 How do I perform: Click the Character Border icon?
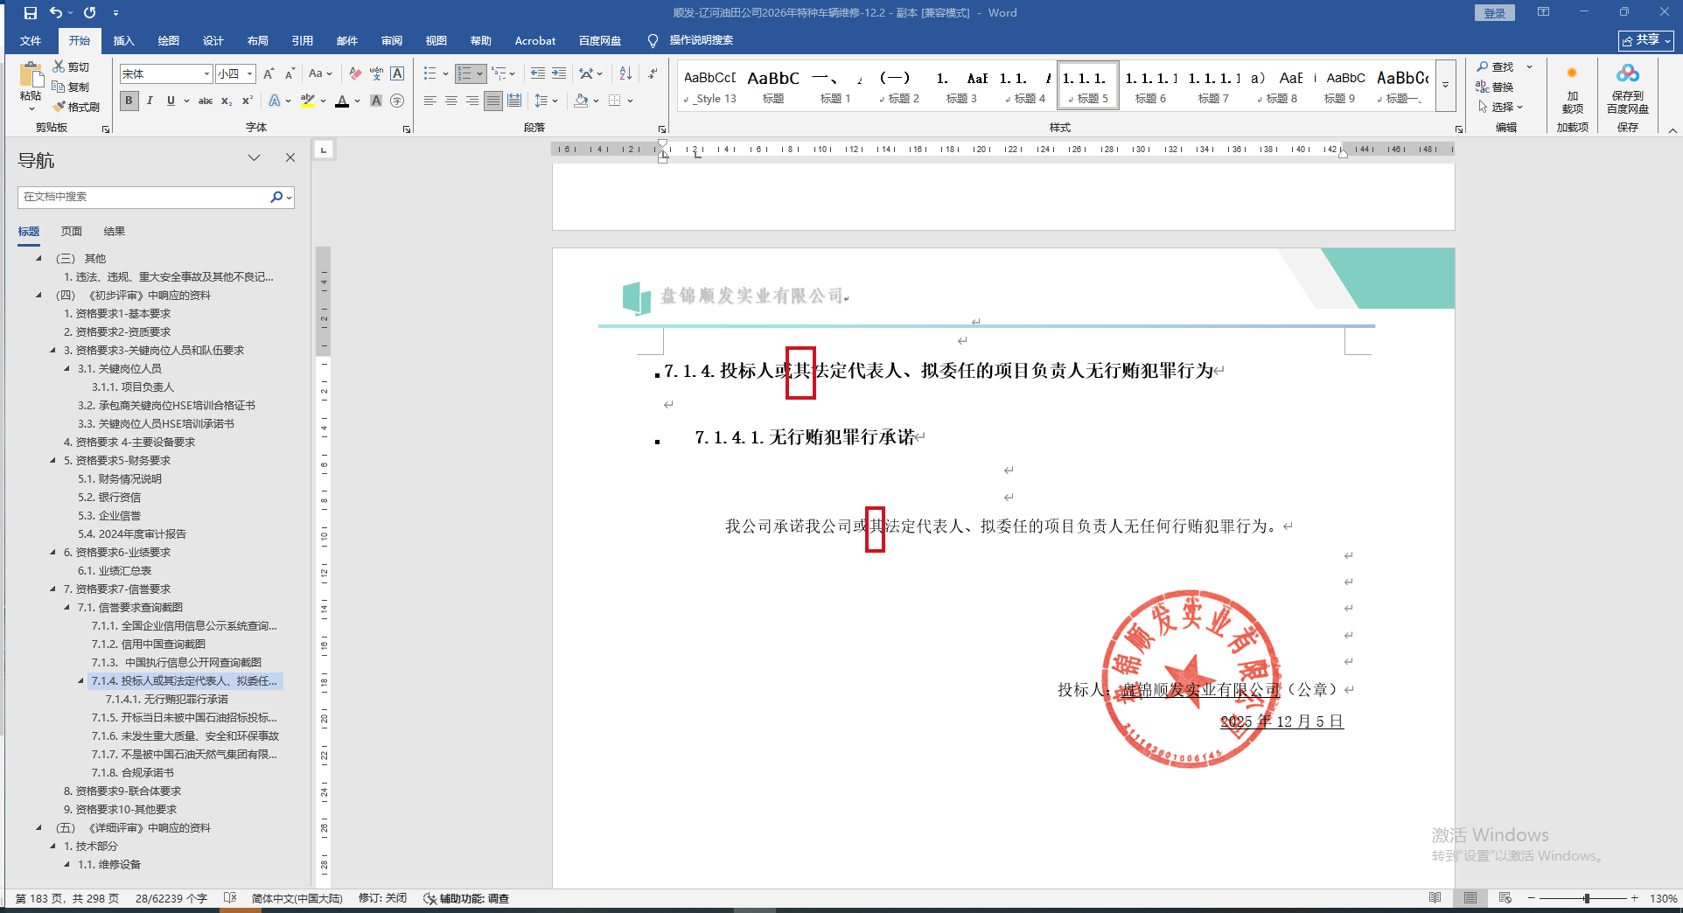(x=397, y=74)
